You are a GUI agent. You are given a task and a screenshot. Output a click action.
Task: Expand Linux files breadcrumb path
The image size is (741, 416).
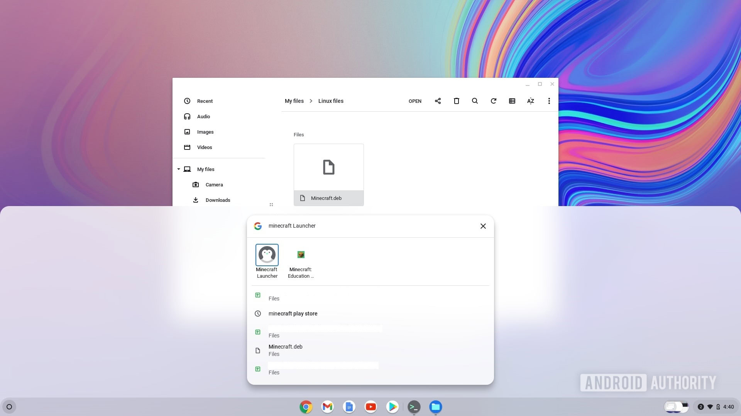330,101
